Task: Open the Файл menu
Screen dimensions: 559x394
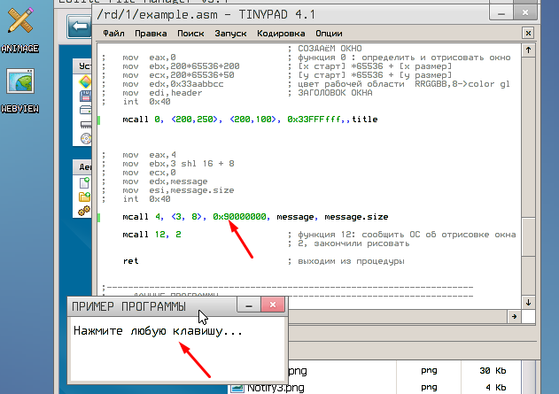Action: (x=113, y=33)
